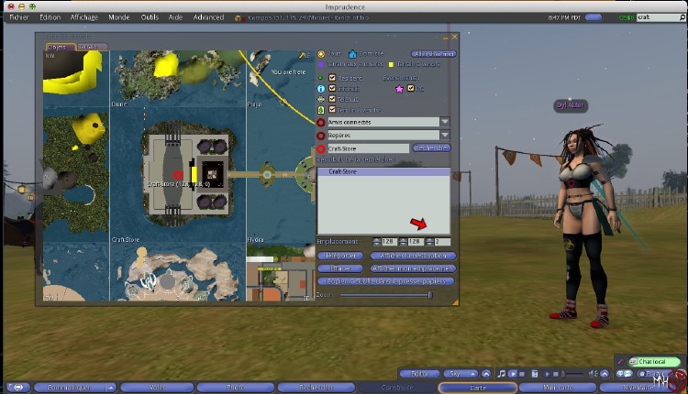Click the red target marker on the map
This screenshot has width=688, height=394.
178,175
